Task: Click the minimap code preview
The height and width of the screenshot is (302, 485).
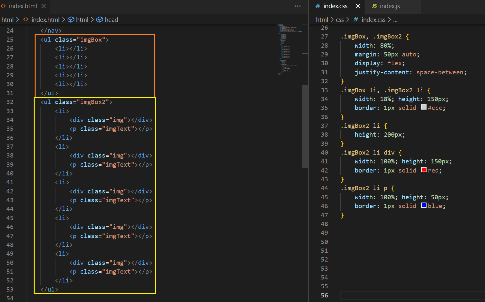Action: click(290, 49)
